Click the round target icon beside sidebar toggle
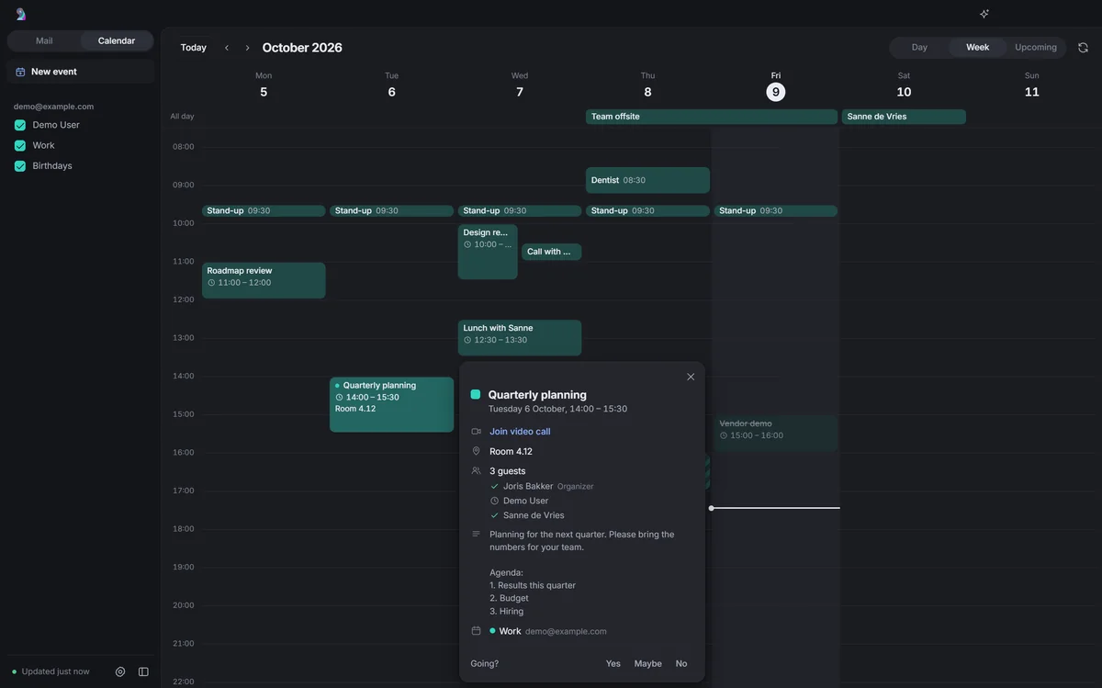1102x688 pixels. [x=120, y=671]
